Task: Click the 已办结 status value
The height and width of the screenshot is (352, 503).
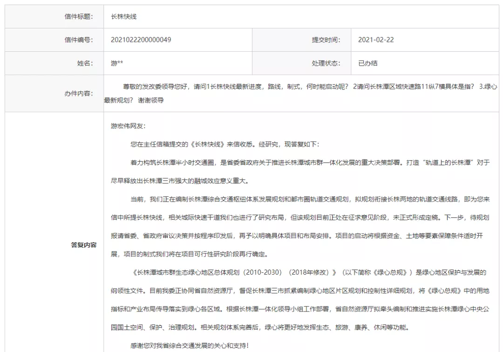Action: [x=367, y=63]
